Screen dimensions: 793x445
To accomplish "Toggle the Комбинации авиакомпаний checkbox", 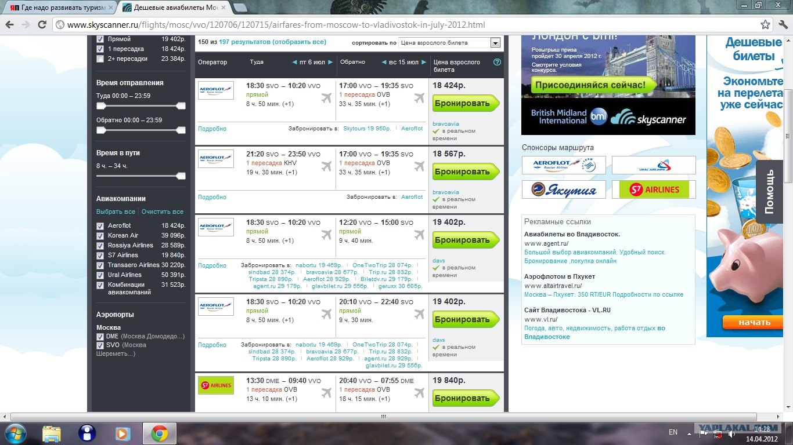I will 100,284.
